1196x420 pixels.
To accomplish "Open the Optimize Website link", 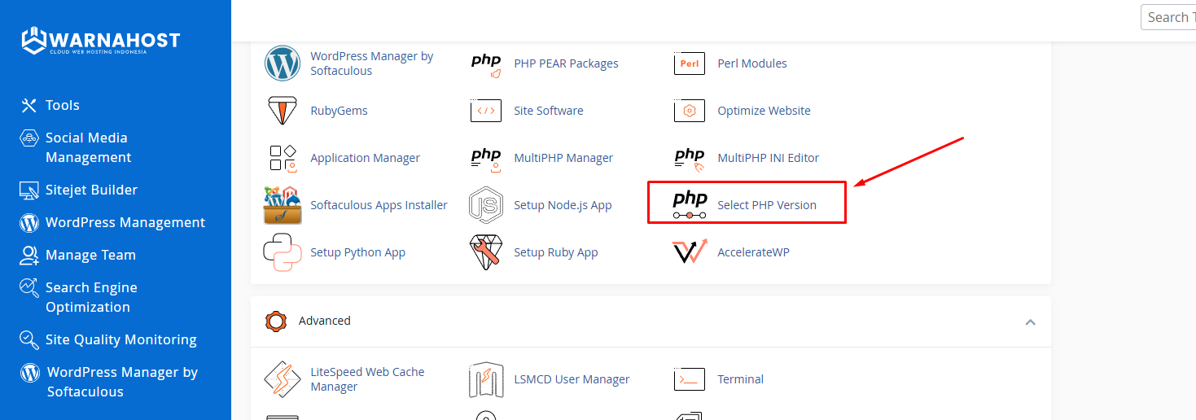I will pyautogui.click(x=764, y=111).
